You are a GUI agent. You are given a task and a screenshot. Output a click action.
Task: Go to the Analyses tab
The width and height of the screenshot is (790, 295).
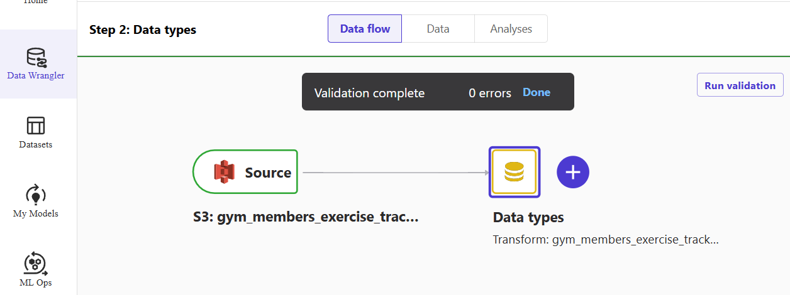pos(511,29)
